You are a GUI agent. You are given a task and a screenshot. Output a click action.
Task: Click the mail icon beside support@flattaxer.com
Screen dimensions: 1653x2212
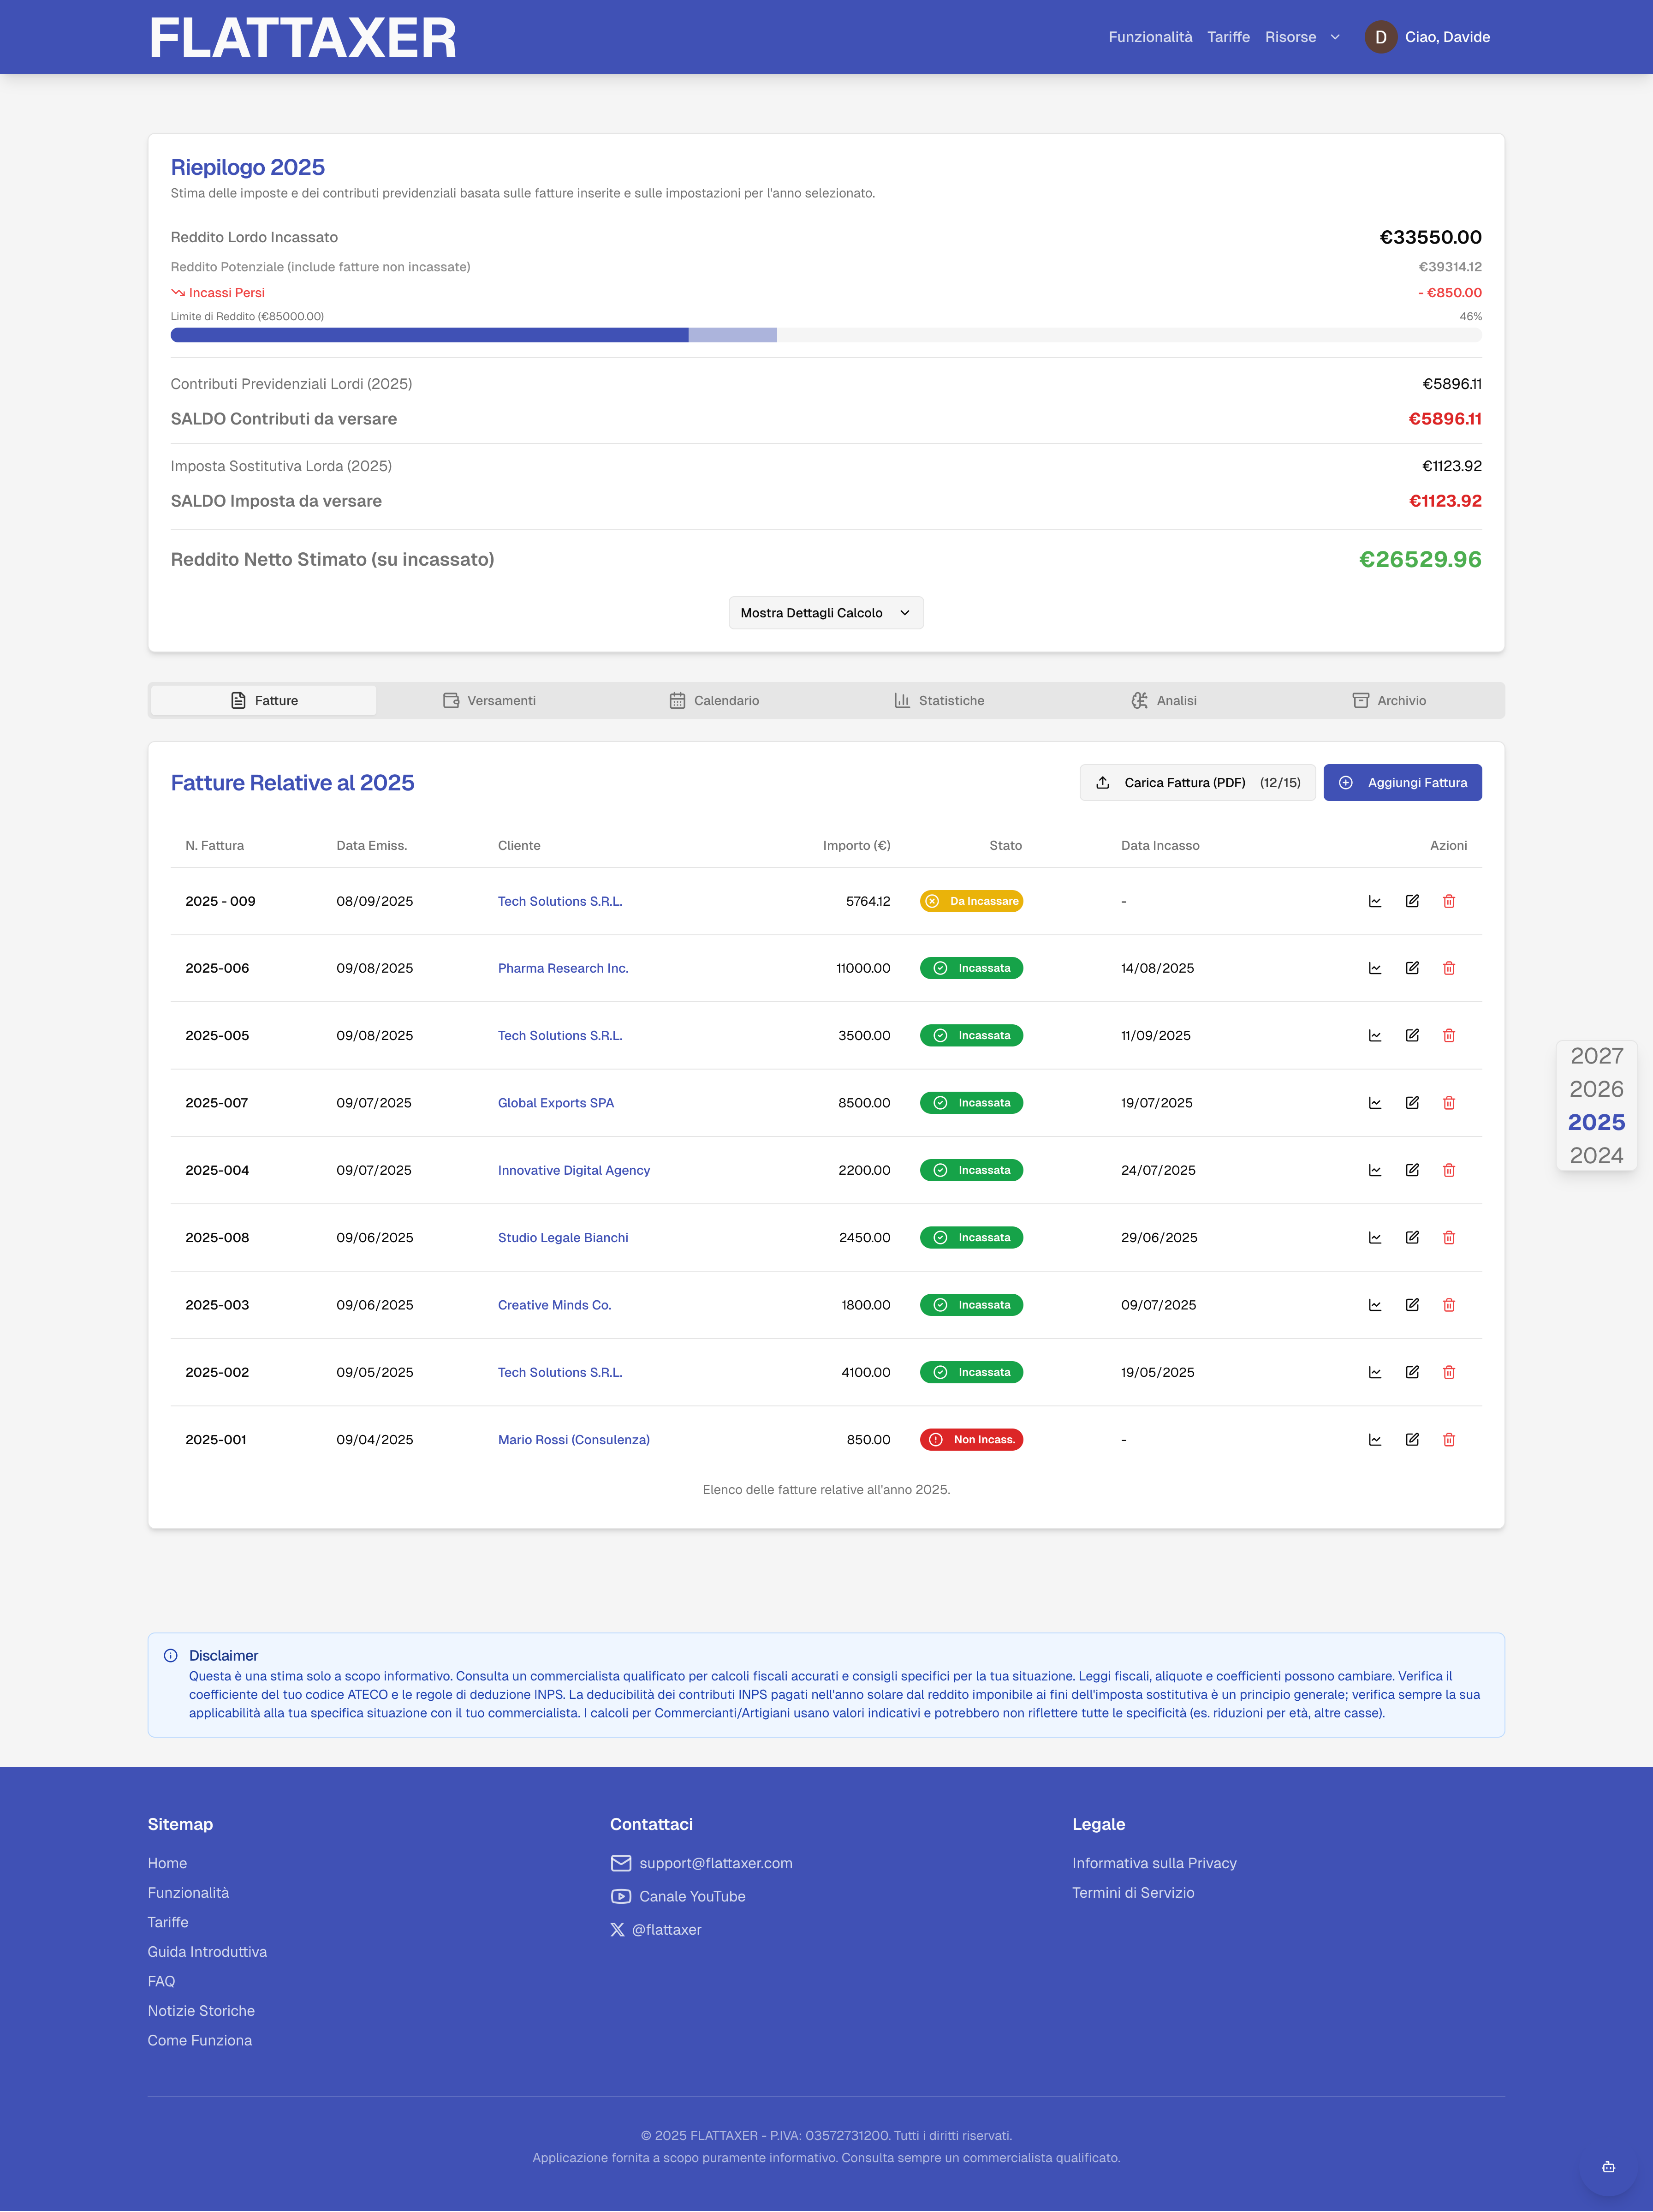coord(621,1863)
